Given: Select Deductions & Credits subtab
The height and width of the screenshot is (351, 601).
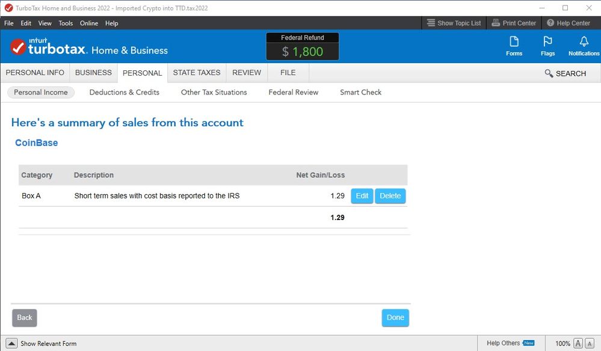Looking at the screenshot, I should coord(124,92).
